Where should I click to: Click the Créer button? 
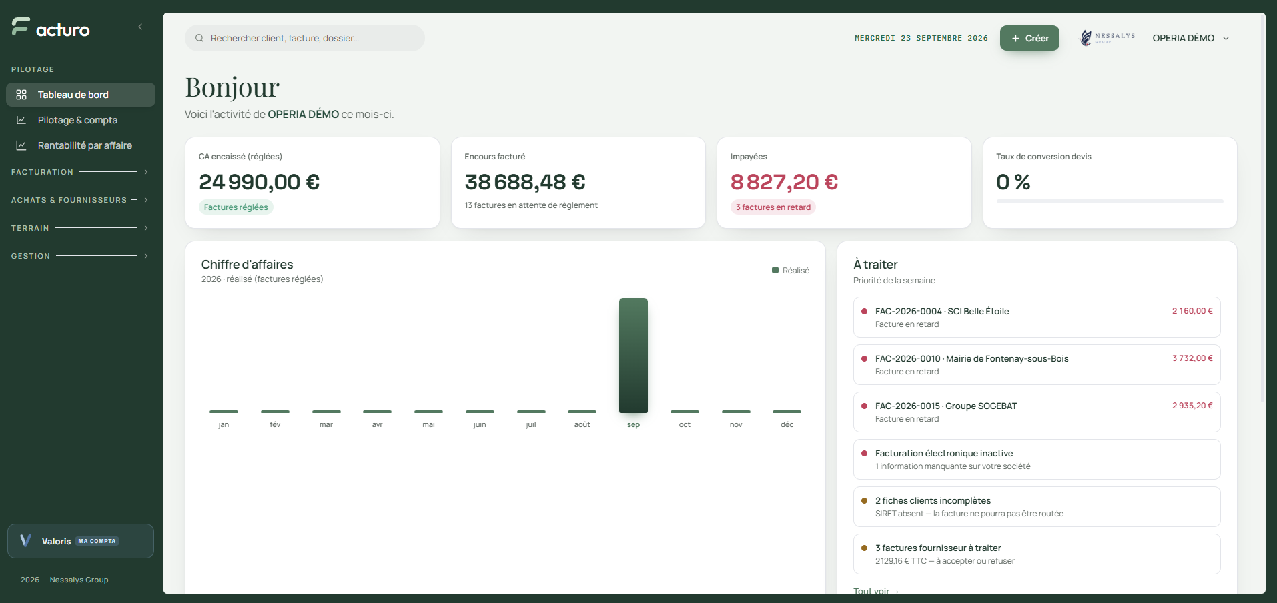[x=1029, y=38]
